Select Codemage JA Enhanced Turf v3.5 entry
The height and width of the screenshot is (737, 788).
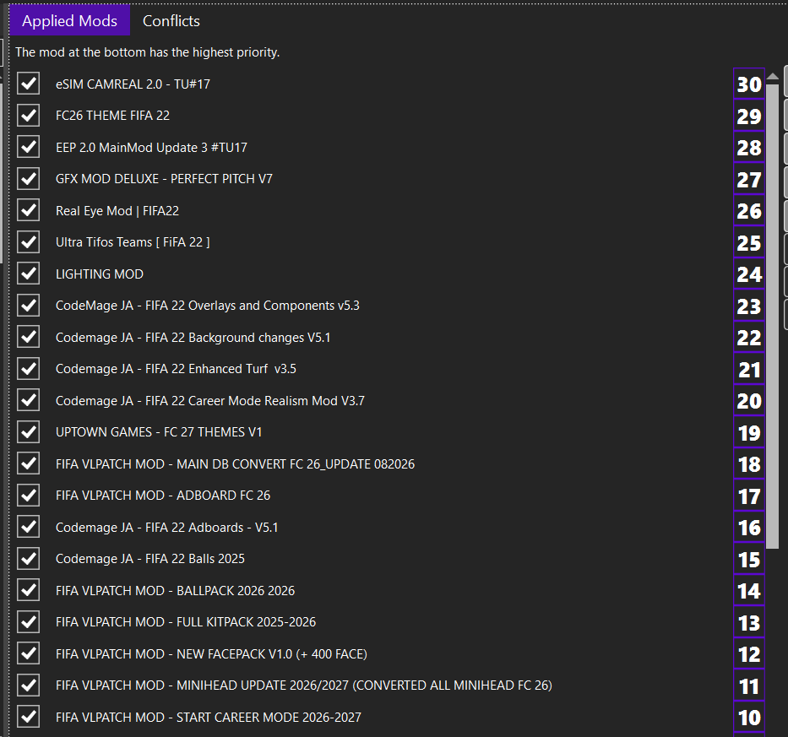176,369
